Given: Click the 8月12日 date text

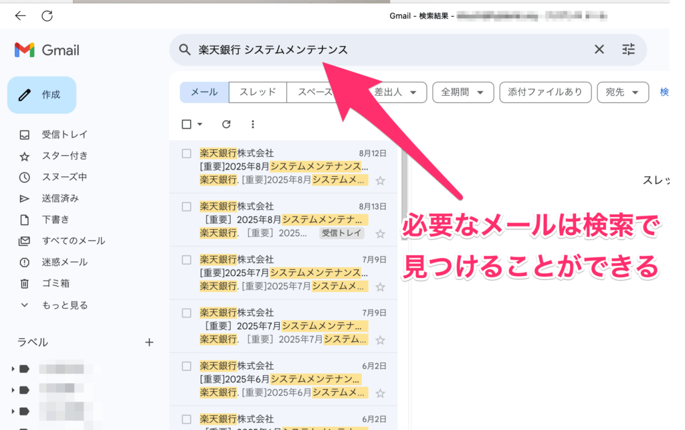Looking at the screenshot, I should point(373,153).
